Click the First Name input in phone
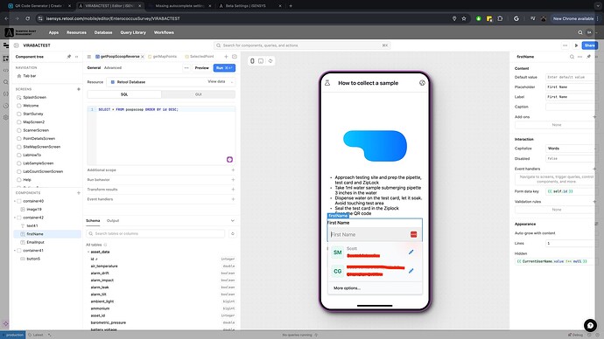The width and height of the screenshot is (604, 339). click(x=374, y=234)
